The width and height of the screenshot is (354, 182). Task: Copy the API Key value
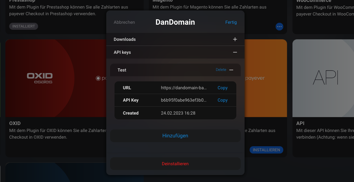(x=222, y=100)
